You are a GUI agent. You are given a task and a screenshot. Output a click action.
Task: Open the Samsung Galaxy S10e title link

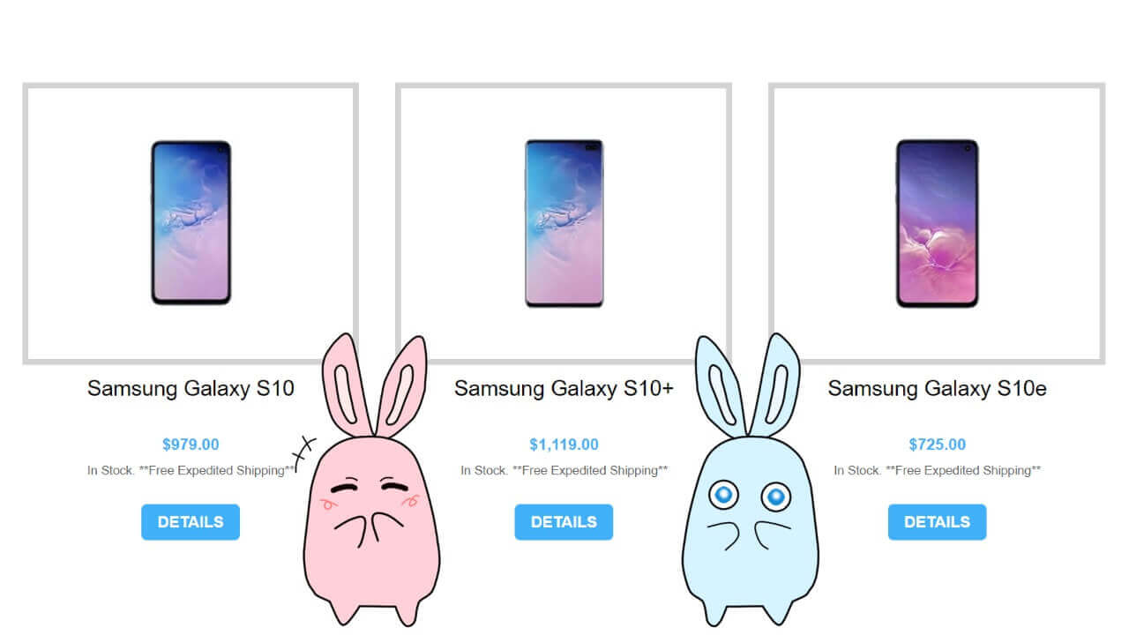click(937, 388)
